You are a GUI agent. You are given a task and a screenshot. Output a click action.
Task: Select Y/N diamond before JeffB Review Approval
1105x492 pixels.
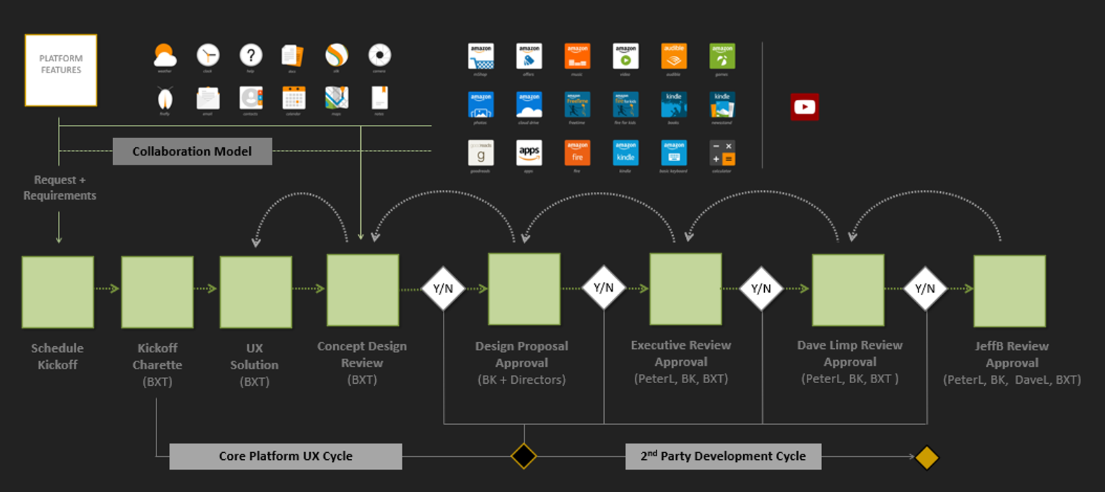pos(925,288)
